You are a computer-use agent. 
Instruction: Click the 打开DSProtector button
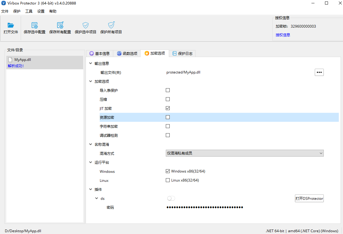click(x=309, y=198)
